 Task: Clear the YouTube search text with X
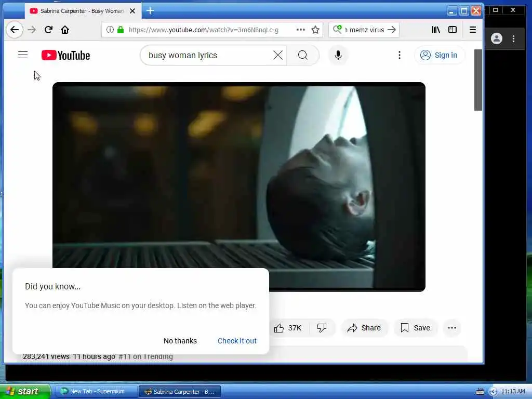tap(278, 55)
